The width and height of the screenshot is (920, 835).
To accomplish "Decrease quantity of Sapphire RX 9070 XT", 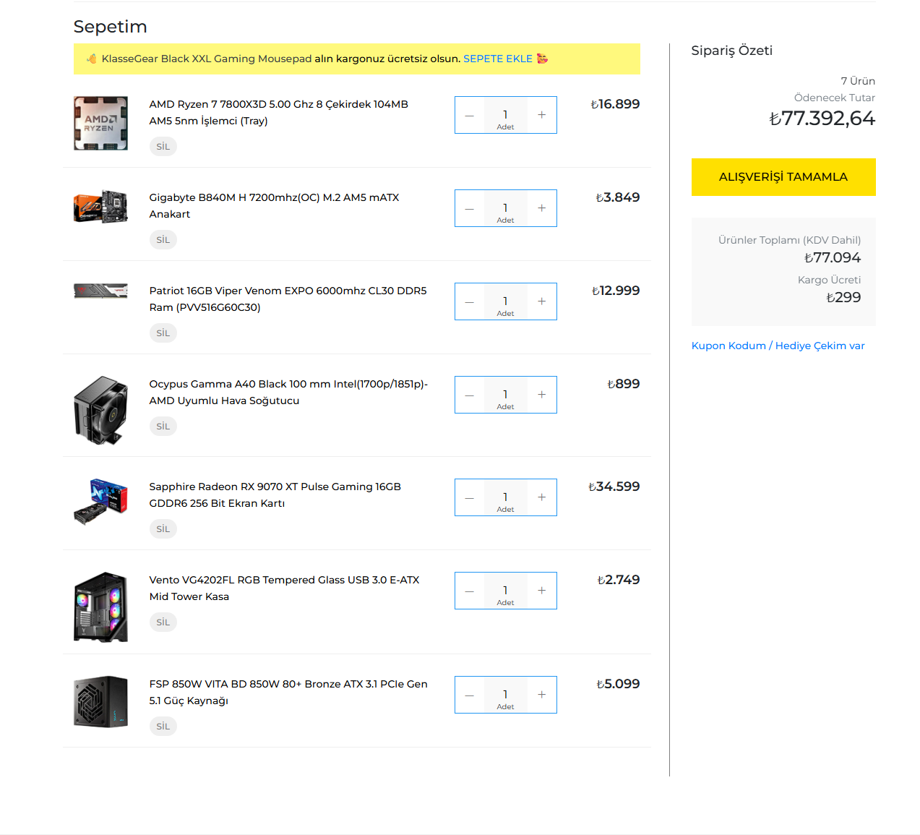I will click(x=470, y=497).
